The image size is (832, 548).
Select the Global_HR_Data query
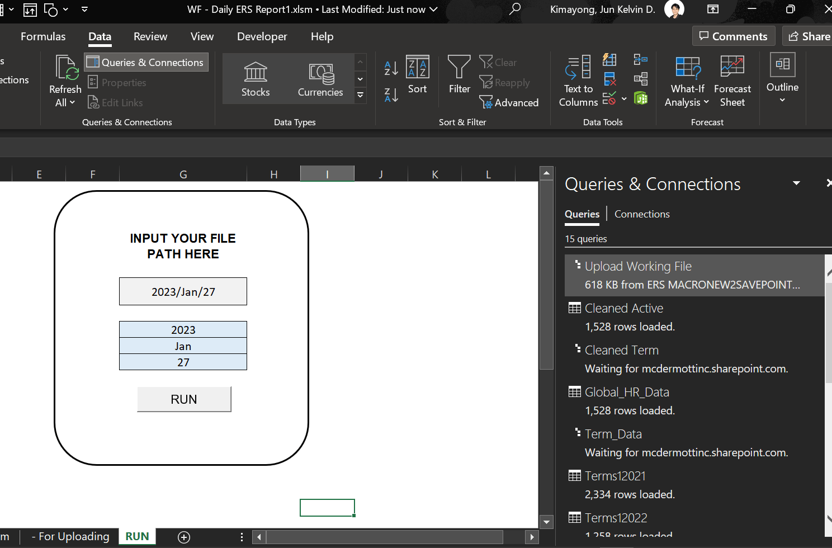[x=694, y=401]
